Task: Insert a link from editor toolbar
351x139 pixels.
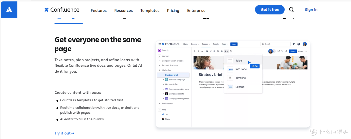Action: 211,51
